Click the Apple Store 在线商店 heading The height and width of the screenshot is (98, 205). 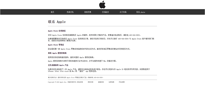[57, 31]
